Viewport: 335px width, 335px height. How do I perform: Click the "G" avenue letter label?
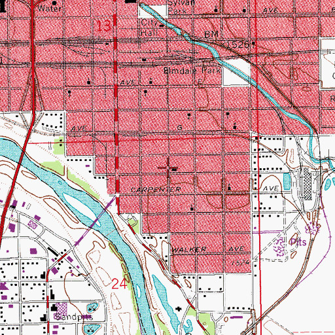point(179,128)
